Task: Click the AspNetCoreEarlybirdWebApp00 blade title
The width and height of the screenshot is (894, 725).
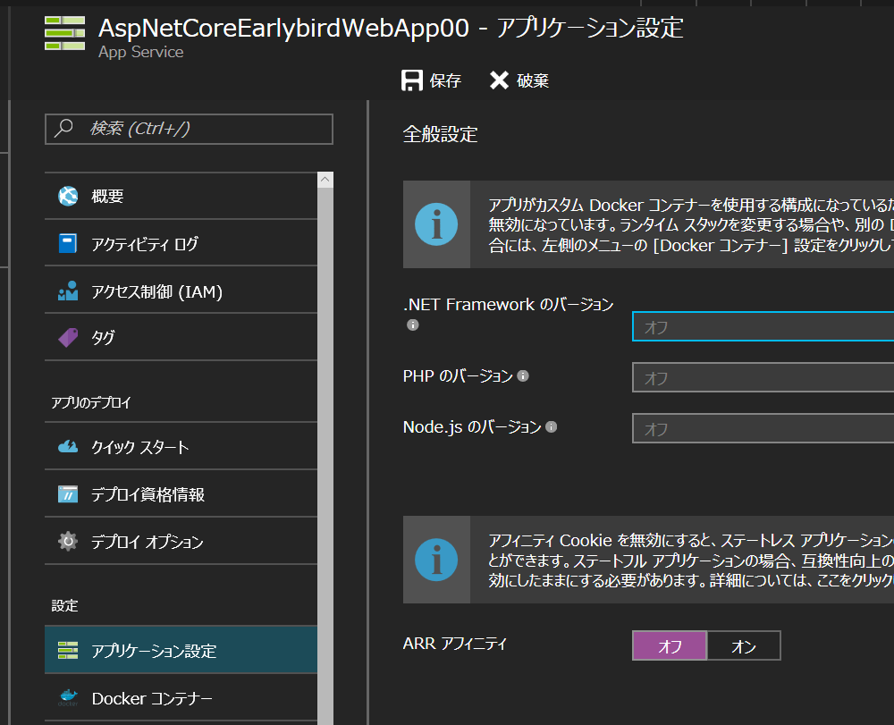Action: click(x=283, y=28)
